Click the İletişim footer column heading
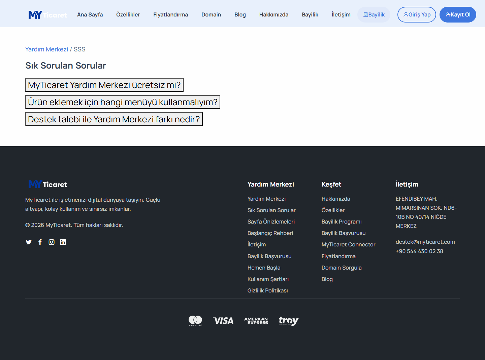Image resolution: width=485 pixels, height=360 pixels. (407, 185)
